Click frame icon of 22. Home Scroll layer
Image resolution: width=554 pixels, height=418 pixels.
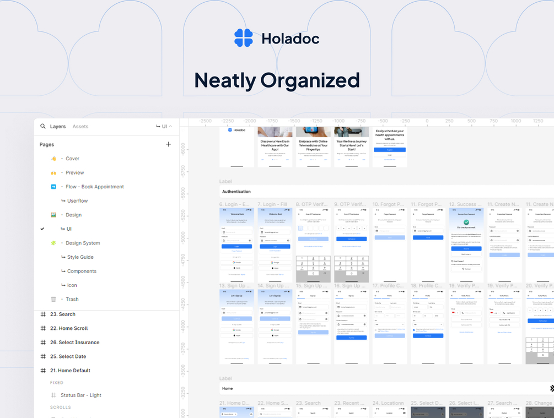43,328
